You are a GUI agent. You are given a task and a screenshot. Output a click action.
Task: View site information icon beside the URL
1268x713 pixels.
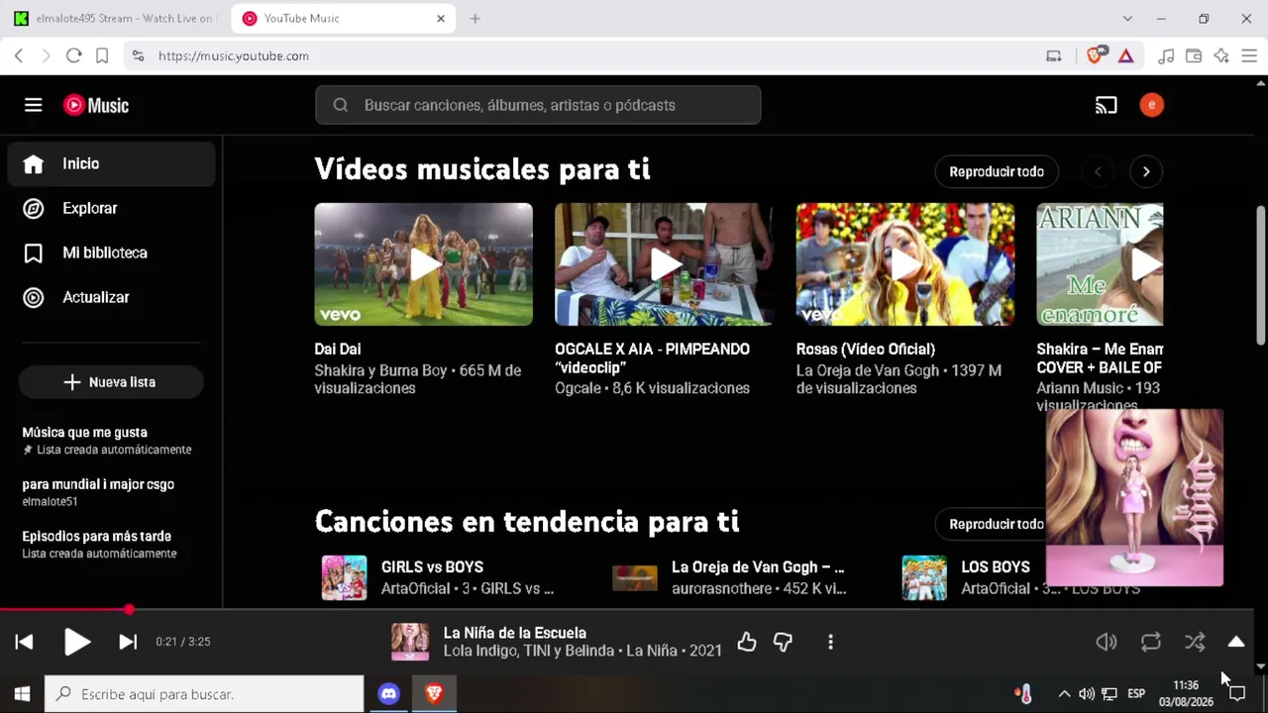(x=138, y=55)
